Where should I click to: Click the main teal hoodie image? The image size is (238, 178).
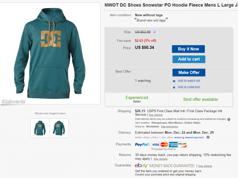pos(50,53)
